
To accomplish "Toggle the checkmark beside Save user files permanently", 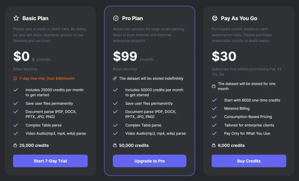I will click(x=16, y=103).
